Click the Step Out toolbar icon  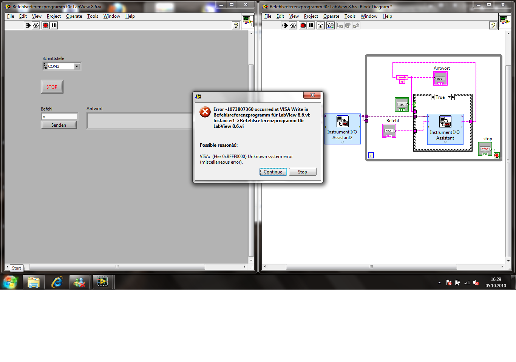point(356,25)
